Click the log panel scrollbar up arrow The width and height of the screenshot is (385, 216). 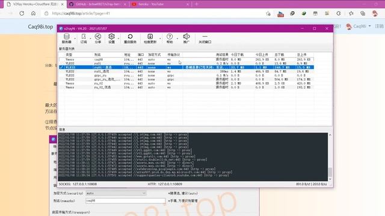pyautogui.click(x=330, y=135)
